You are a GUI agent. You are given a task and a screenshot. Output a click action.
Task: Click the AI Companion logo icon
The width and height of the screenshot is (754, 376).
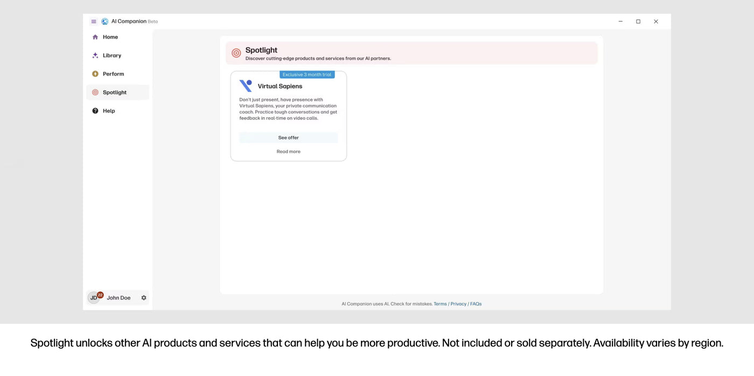(105, 22)
